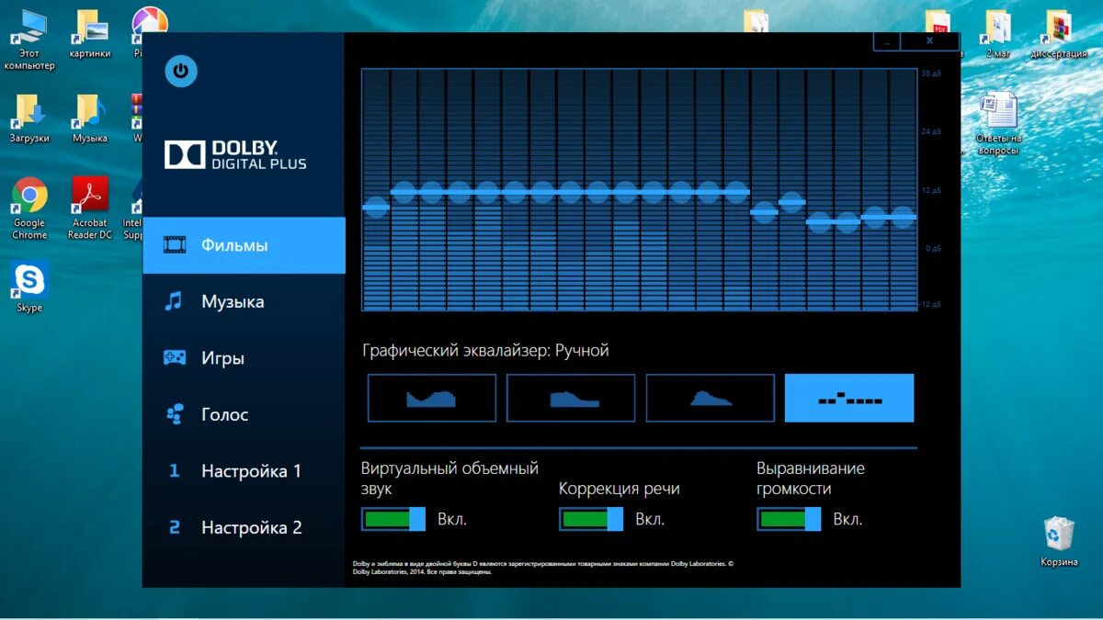The height and width of the screenshot is (620, 1103).
Task: Choose the highlighted manual equalizer preset
Action: (849, 398)
